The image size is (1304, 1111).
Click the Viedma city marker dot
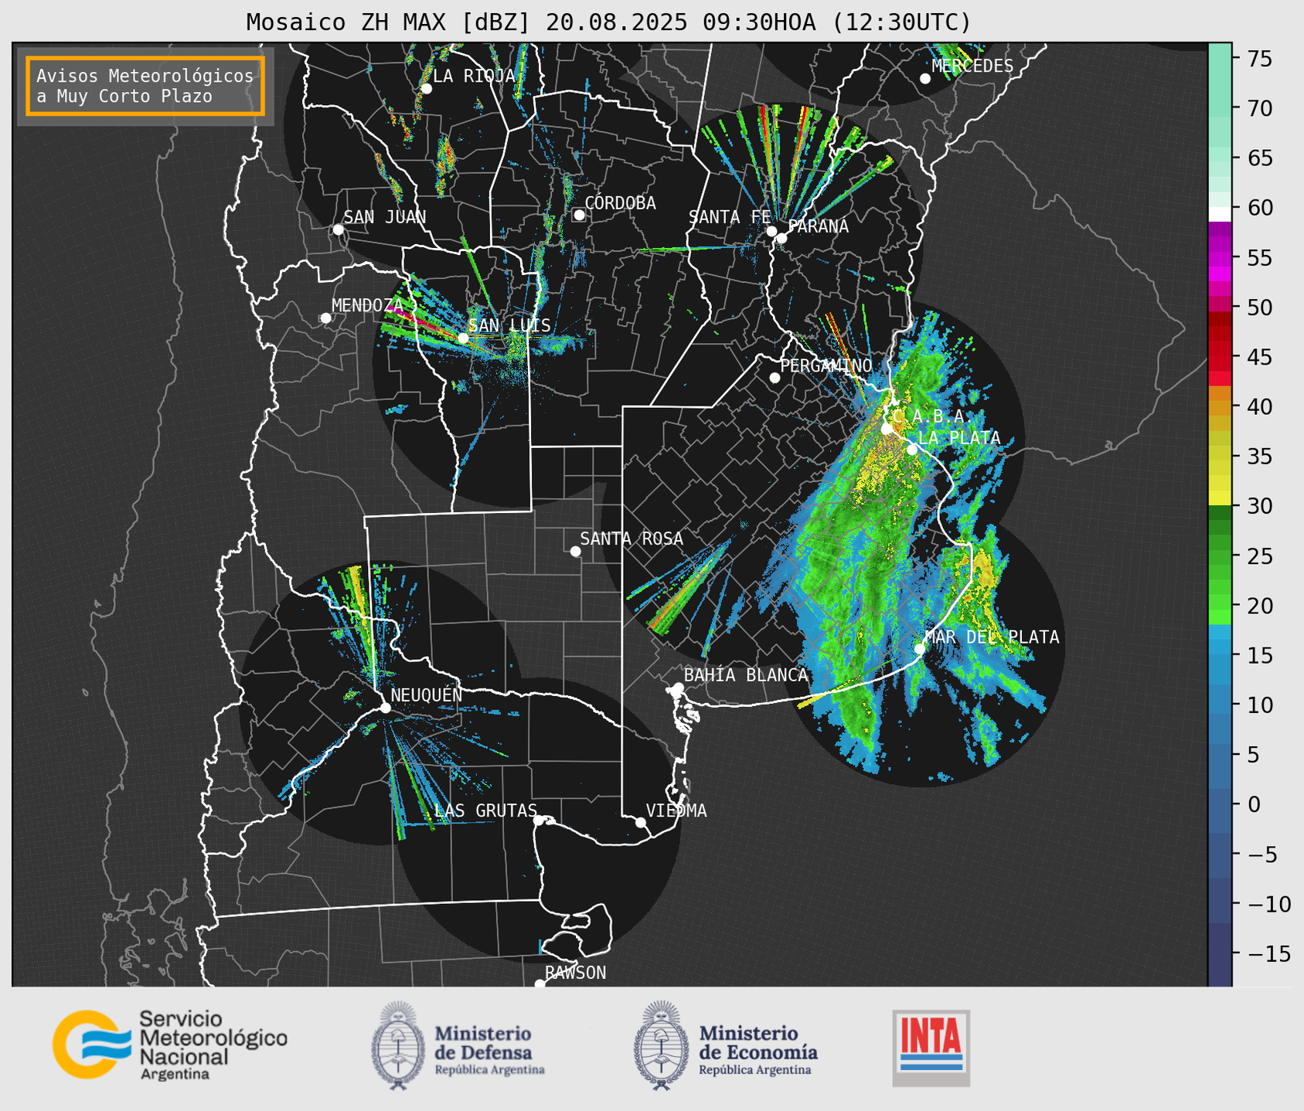pyautogui.click(x=641, y=822)
